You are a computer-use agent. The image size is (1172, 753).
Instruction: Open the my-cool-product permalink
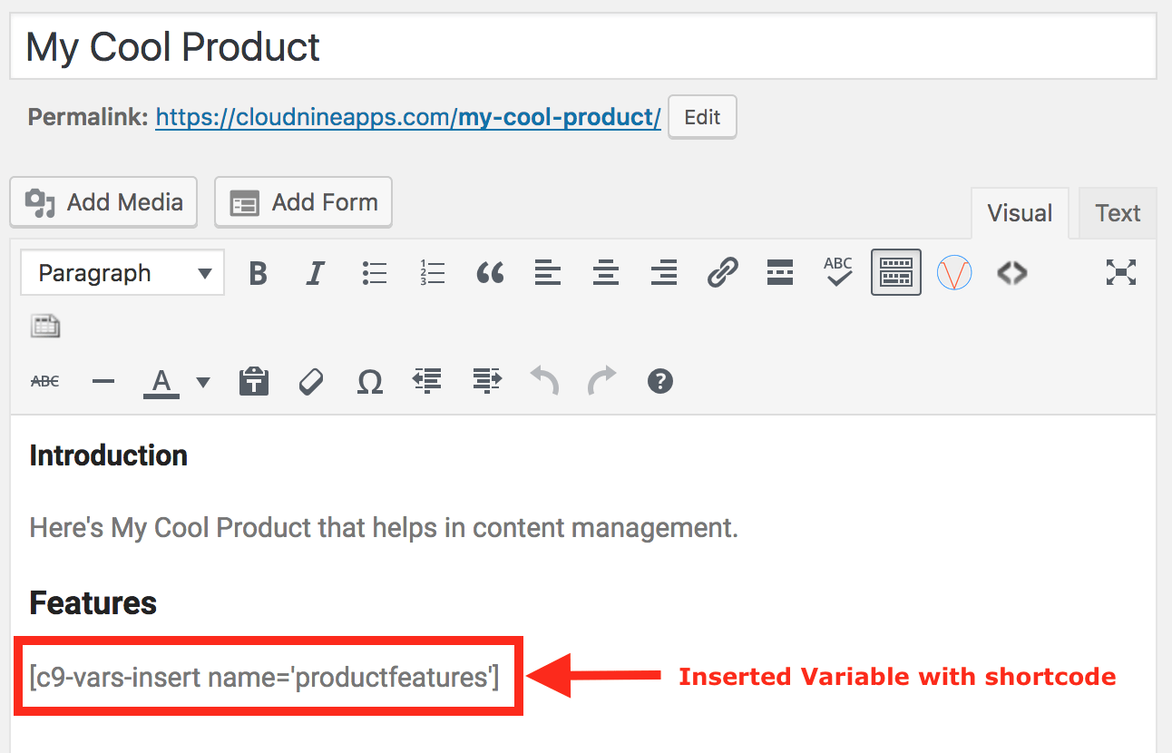pyautogui.click(x=407, y=116)
